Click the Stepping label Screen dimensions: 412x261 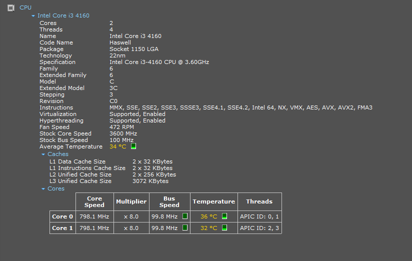[52, 94]
